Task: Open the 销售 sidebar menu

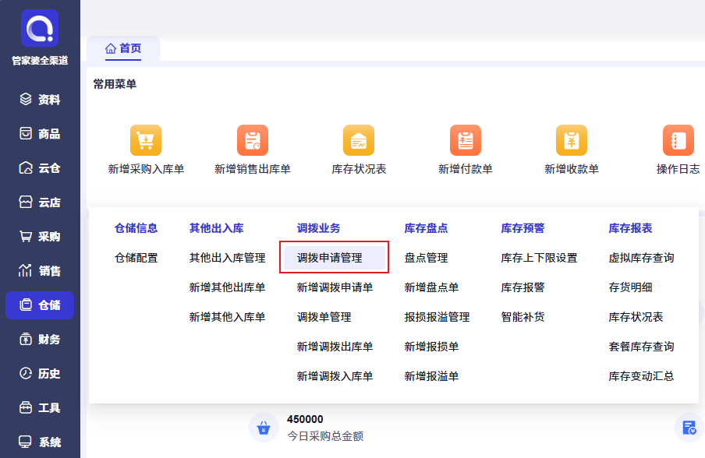Action: click(x=40, y=271)
